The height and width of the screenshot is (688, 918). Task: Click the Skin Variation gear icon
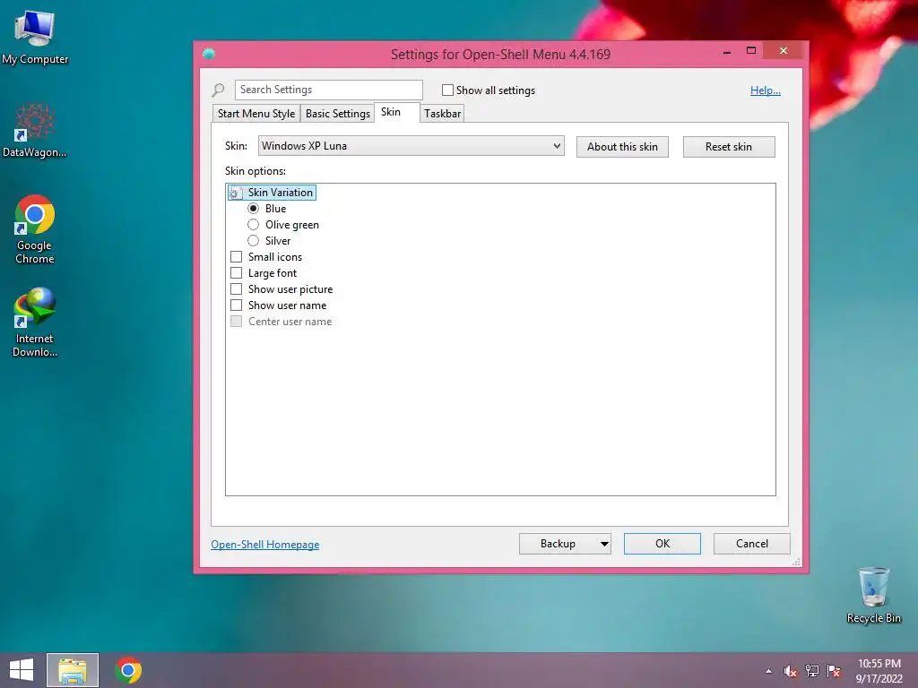(x=235, y=193)
